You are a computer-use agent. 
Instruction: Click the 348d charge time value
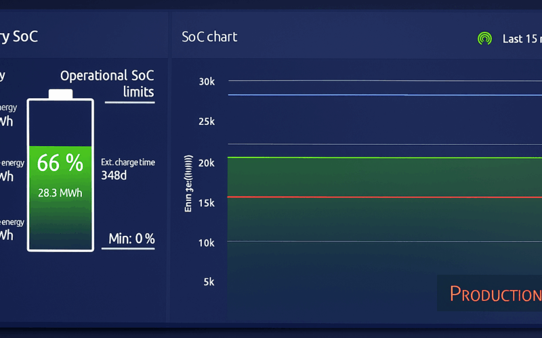coord(114,176)
